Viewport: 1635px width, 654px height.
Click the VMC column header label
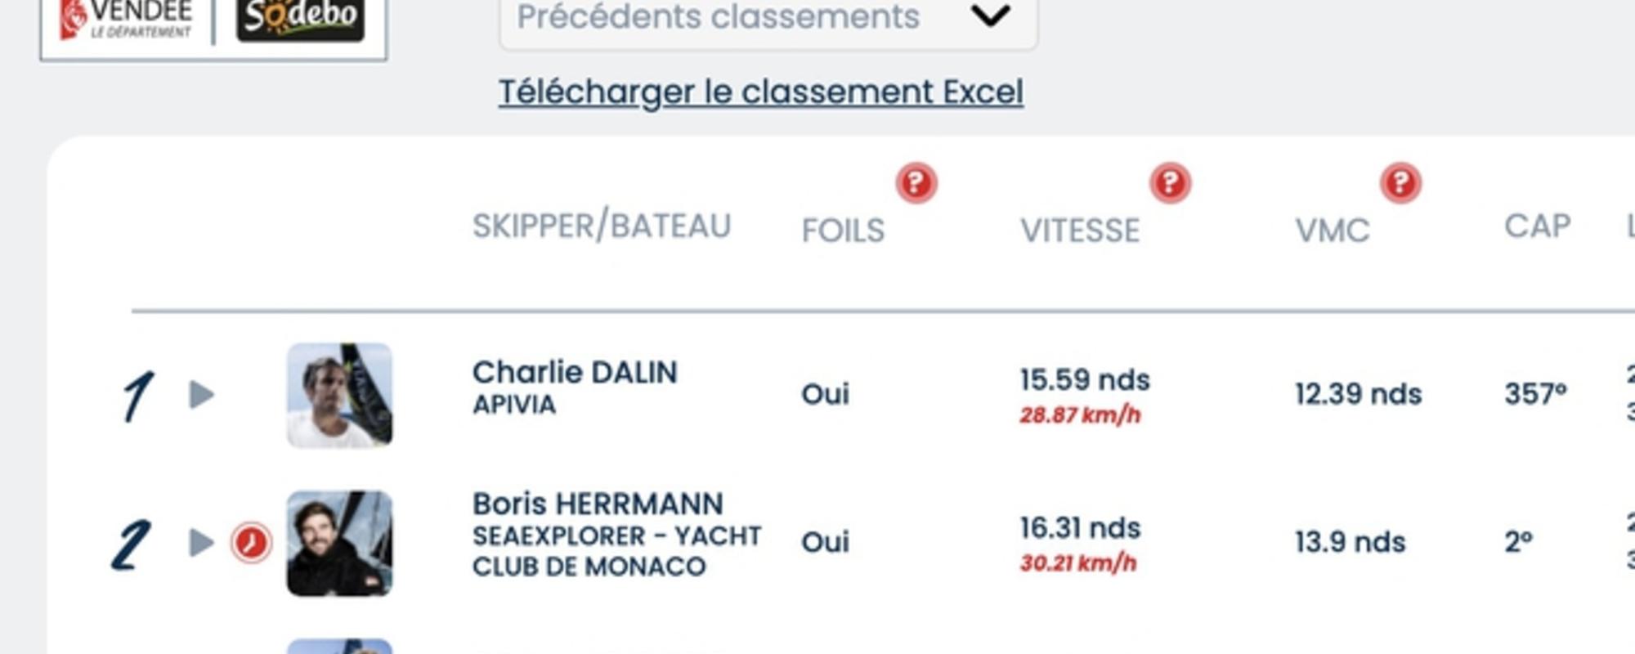[x=1333, y=231]
